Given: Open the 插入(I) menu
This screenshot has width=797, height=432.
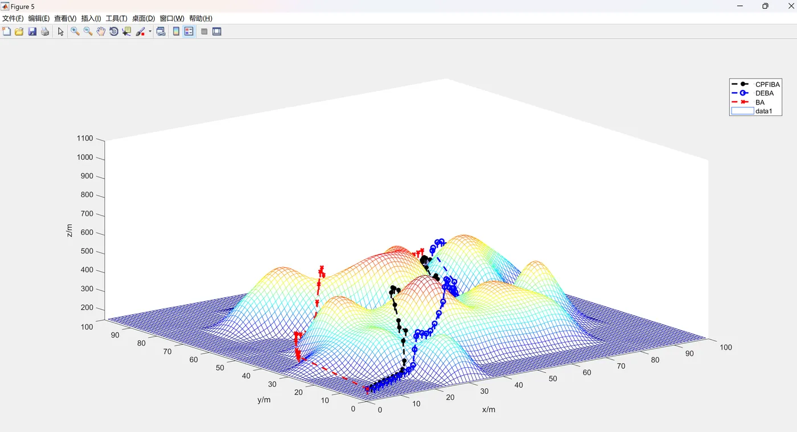Looking at the screenshot, I should (91, 19).
